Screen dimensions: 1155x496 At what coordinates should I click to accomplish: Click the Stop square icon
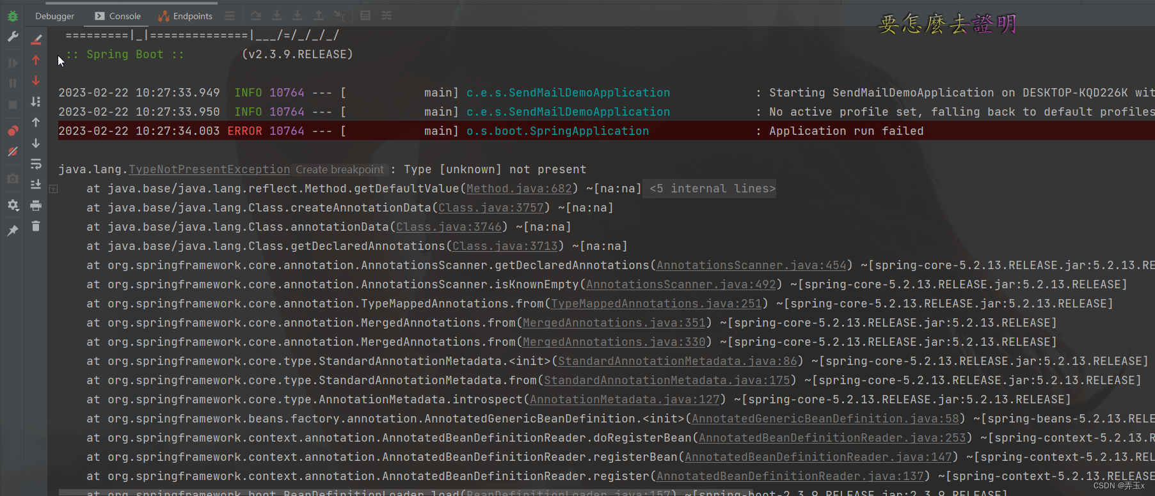[x=12, y=104]
